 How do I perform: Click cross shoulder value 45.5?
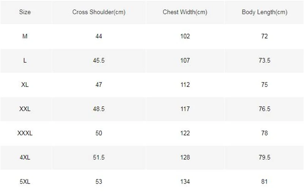[99, 61]
